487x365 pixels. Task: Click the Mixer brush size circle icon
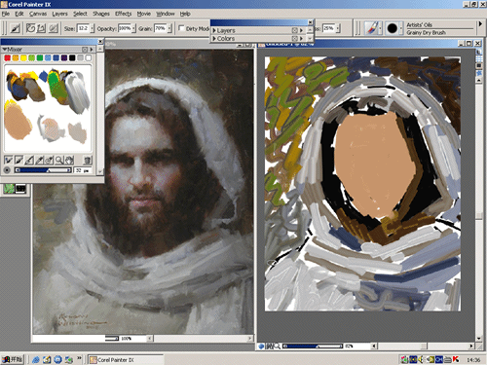(x=7, y=170)
